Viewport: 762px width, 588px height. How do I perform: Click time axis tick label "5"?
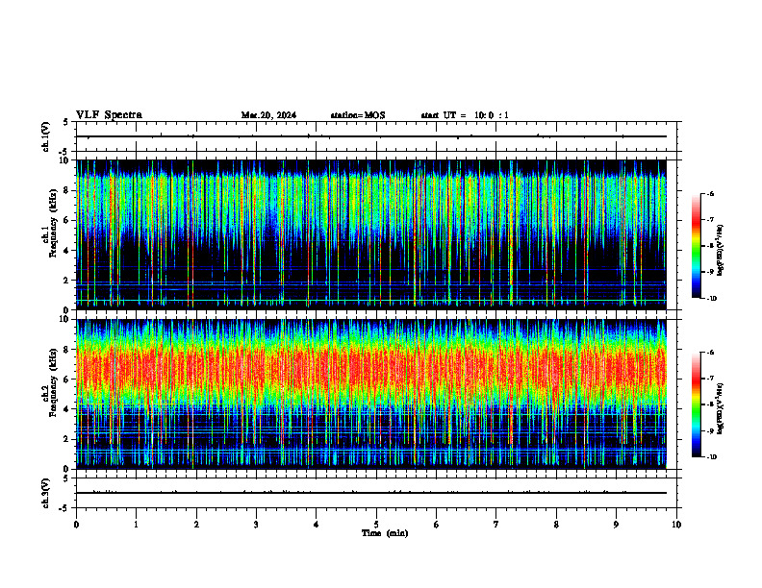point(376,525)
